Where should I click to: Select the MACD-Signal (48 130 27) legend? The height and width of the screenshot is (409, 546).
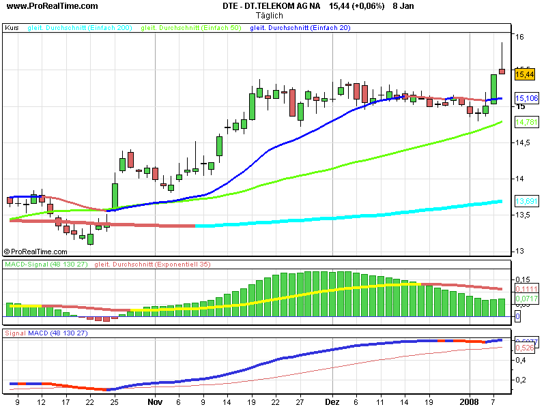46,264
